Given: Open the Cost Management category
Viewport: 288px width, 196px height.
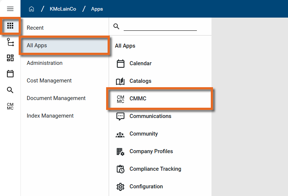Looking at the screenshot, I should (x=49, y=81).
